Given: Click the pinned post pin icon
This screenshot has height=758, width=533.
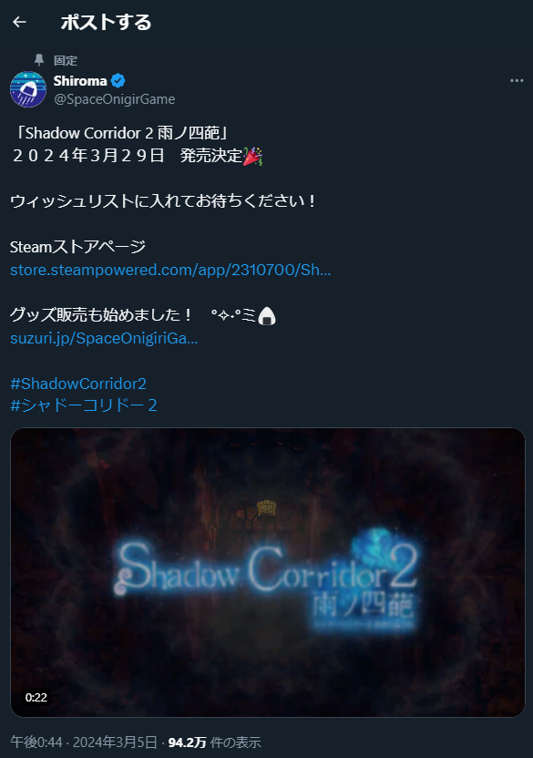Looking at the screenshot, I should point(39,60).
